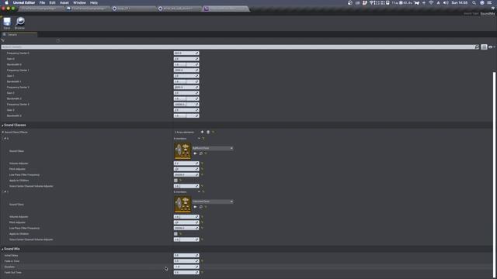Toggle element 1 Apply to Children checkbox
The width and height of the screenshot is (497, 279).
click(176, 234)
